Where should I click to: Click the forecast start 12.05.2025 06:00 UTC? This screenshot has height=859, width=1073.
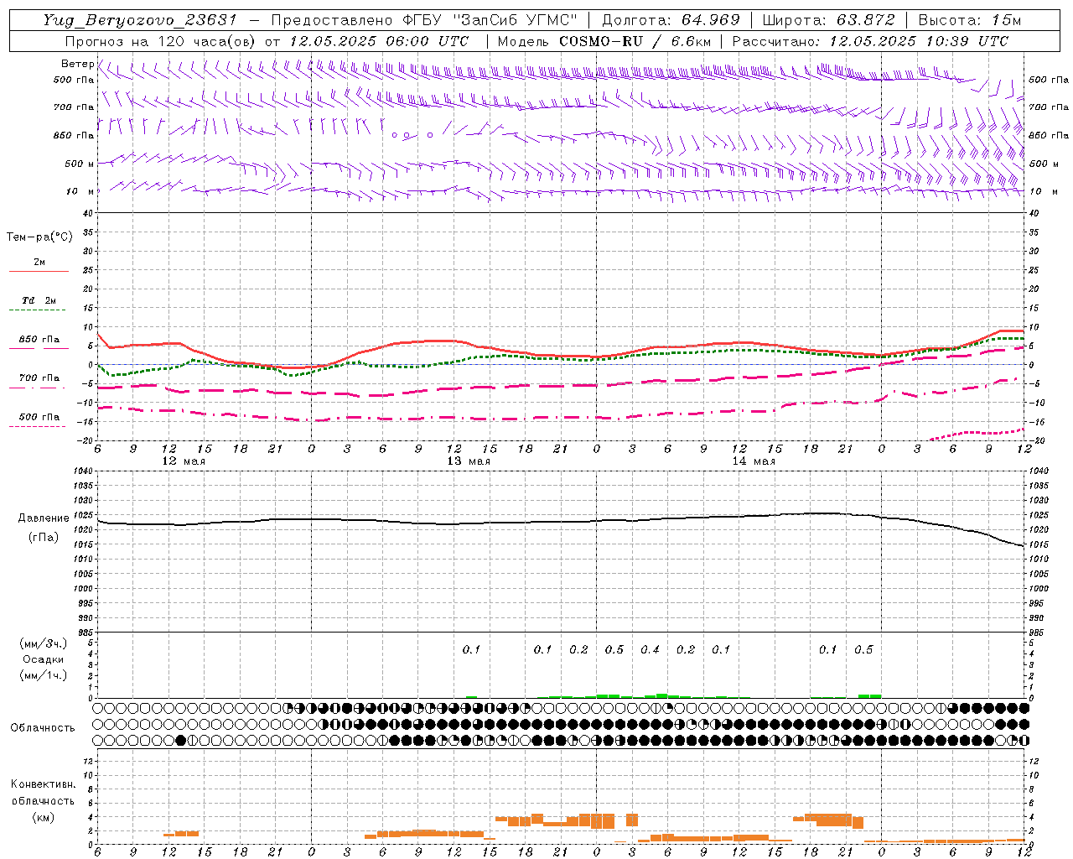tap(379, 41)
